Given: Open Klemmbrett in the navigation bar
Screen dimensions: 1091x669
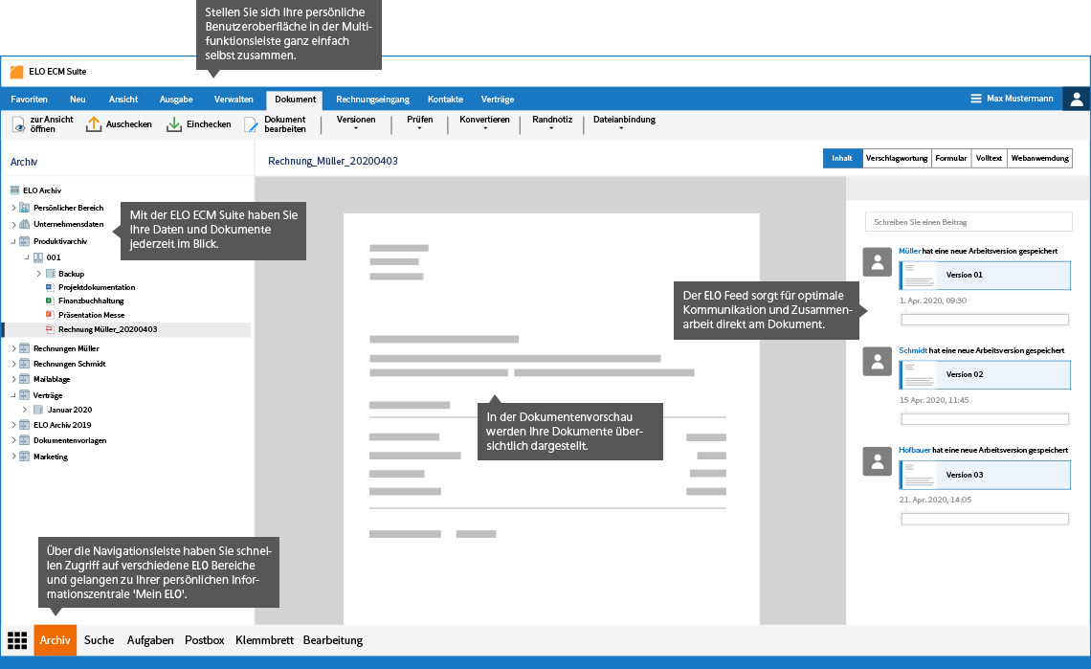Looking at the screenshot, I should (264, 640).
